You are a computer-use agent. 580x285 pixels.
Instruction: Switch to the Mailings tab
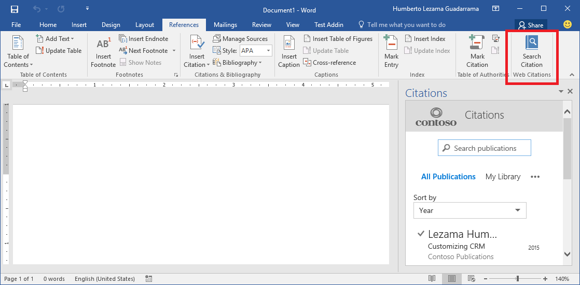tap(225, 25)
